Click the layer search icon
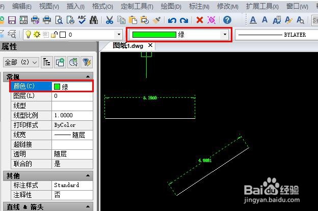This screenshot has height=211, width=318. point(12,34)
